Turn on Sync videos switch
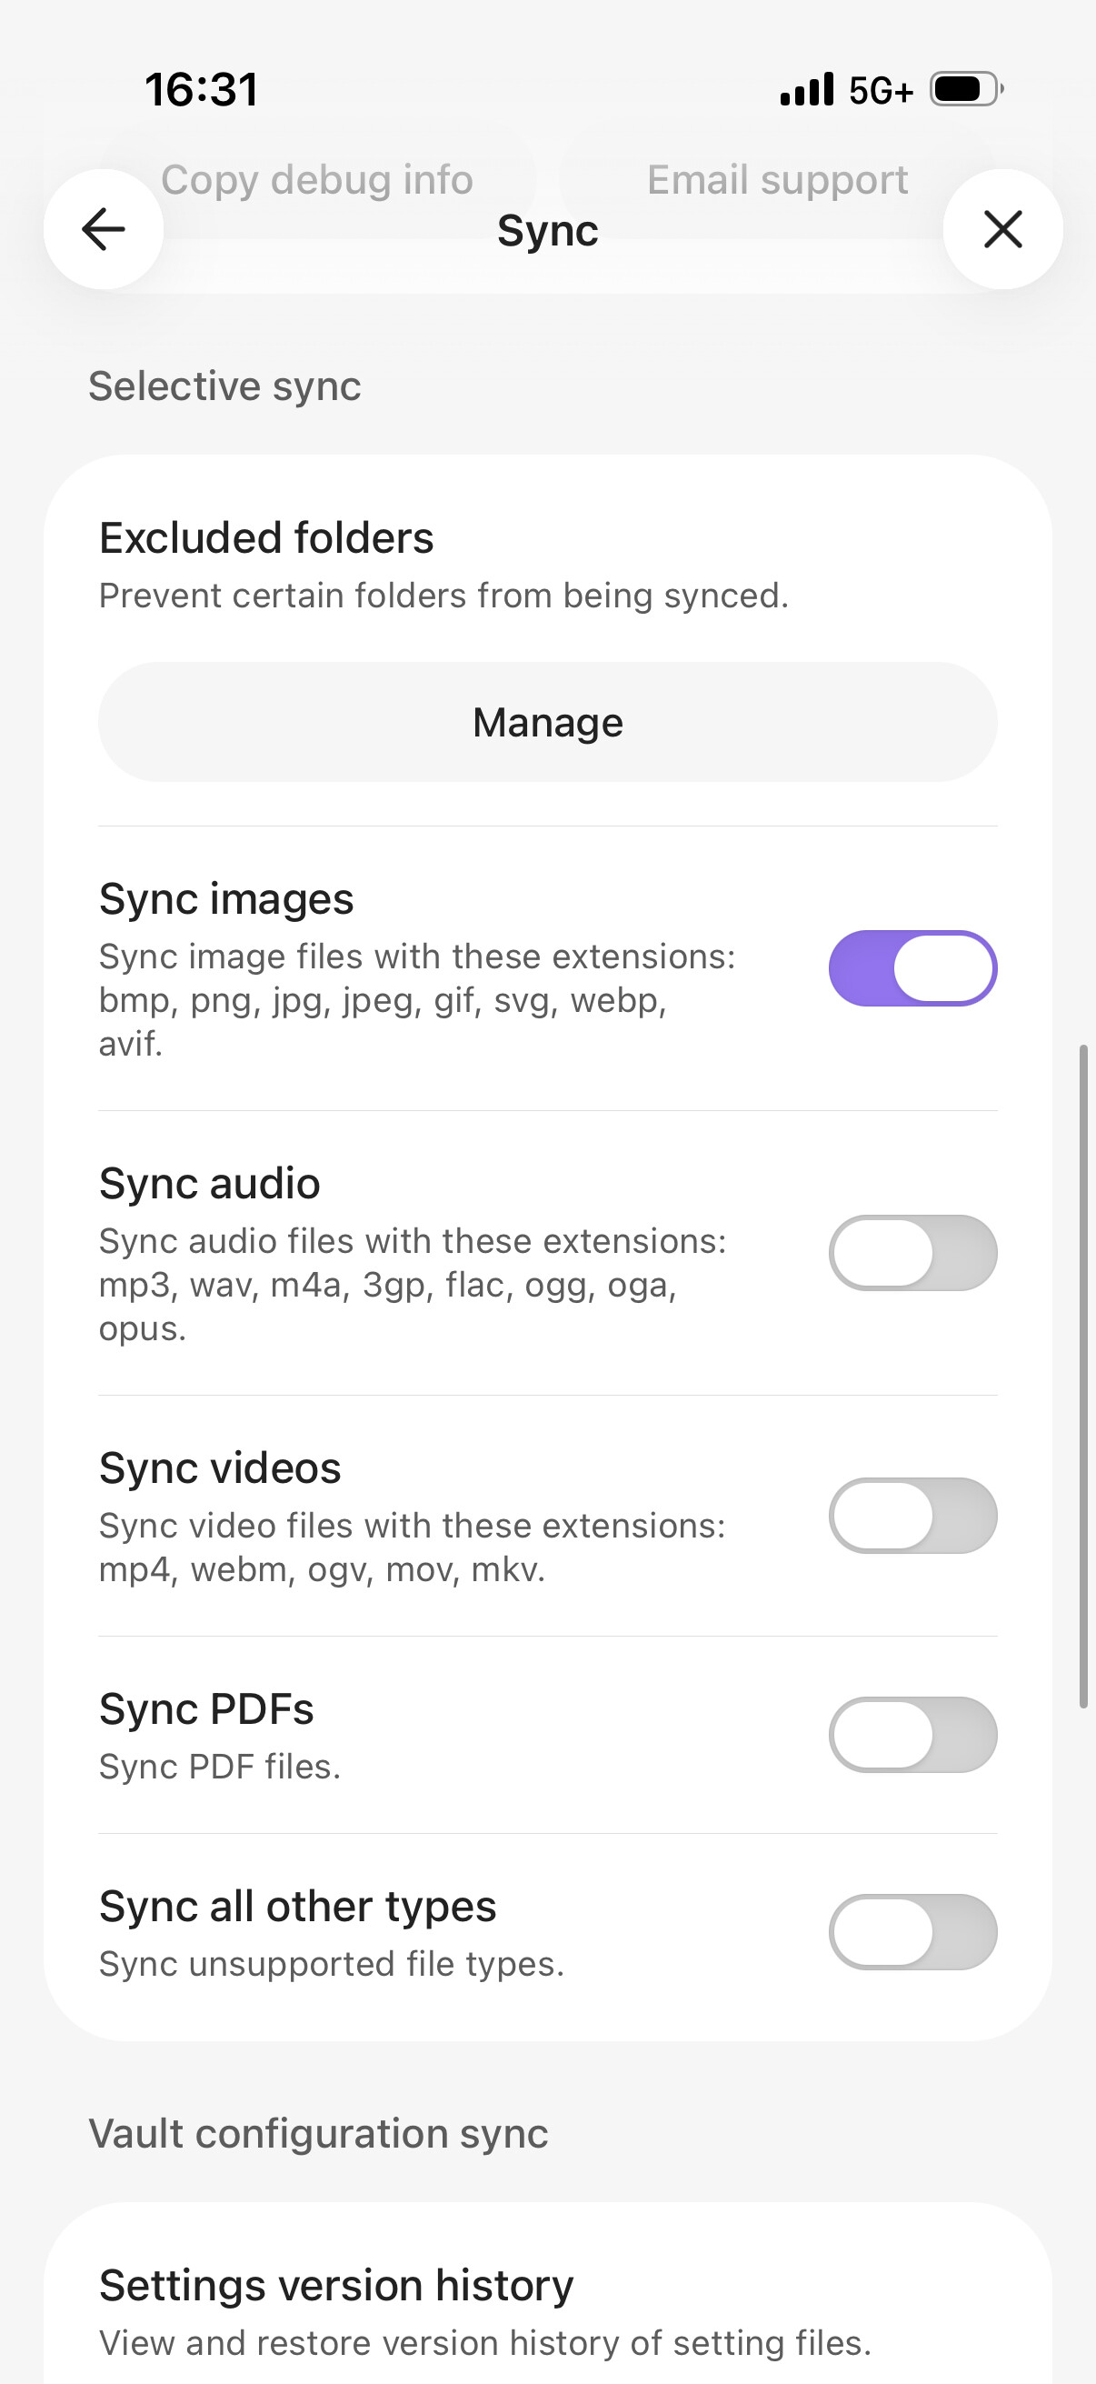1096x2384 pixels. pyautogui.click(x=912, y=1516)
